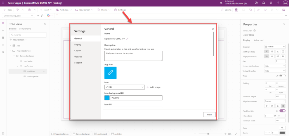This screenshot has width=289, height=136.
Task: Open the Theme toolbar menu
Action: (x=104, y=10)
